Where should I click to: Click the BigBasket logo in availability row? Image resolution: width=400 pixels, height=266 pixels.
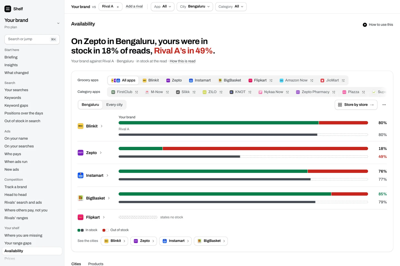click(81, 198)
